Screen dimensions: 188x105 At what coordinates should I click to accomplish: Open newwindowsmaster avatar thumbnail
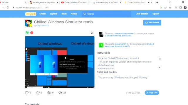coord(101,34)
